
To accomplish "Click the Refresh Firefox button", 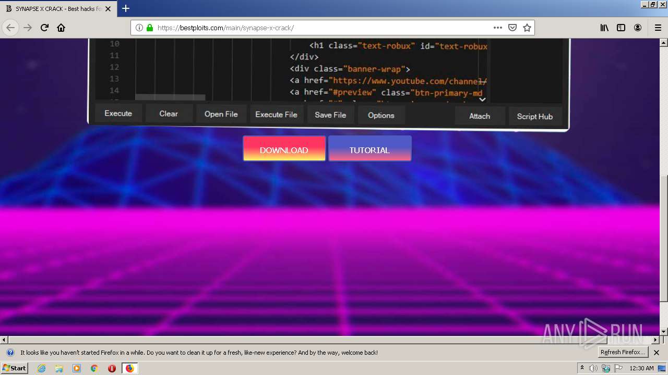I will pyautogui.click(x=623, y=352).
